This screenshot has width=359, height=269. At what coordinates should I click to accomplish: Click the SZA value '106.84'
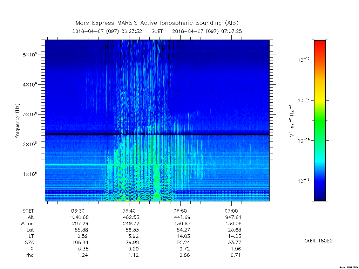coord(80,242)
